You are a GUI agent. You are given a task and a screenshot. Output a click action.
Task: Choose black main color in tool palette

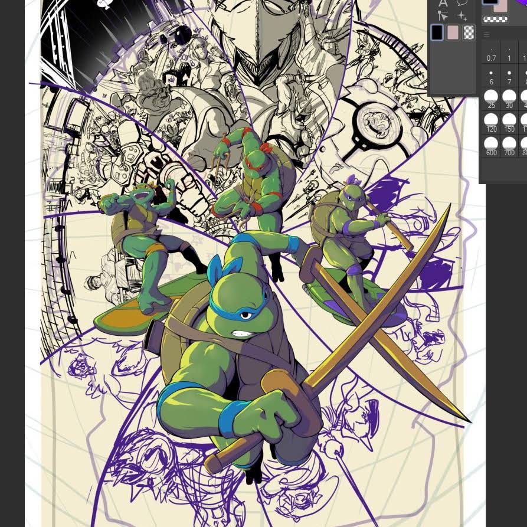click(437, 32)
